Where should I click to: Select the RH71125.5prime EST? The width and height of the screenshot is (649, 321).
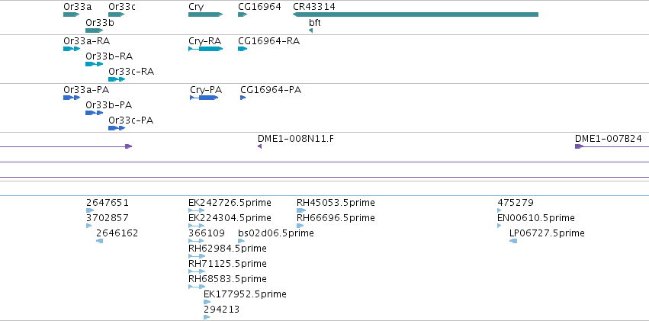click(x=197, y=271)
